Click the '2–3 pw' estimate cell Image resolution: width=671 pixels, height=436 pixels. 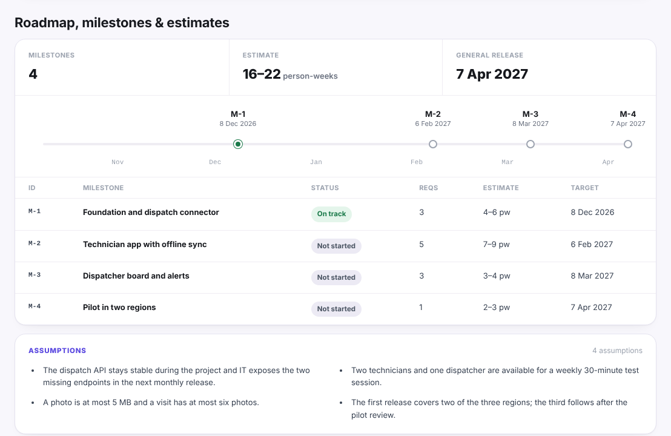[x=497, y=307]
